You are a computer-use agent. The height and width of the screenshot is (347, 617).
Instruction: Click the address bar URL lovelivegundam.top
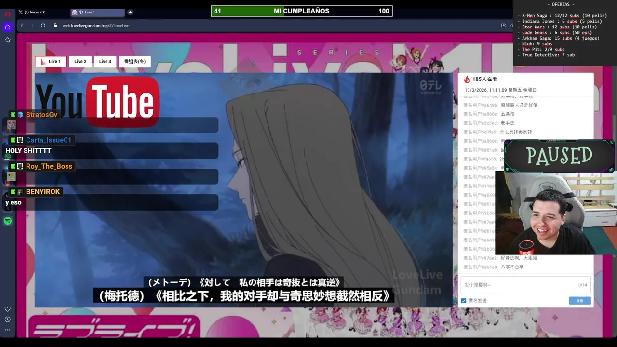click(x=96, y=26)
